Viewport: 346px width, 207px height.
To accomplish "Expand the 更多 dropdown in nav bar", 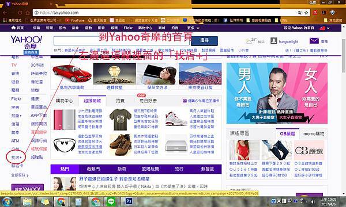I will [x=193, y=28].
